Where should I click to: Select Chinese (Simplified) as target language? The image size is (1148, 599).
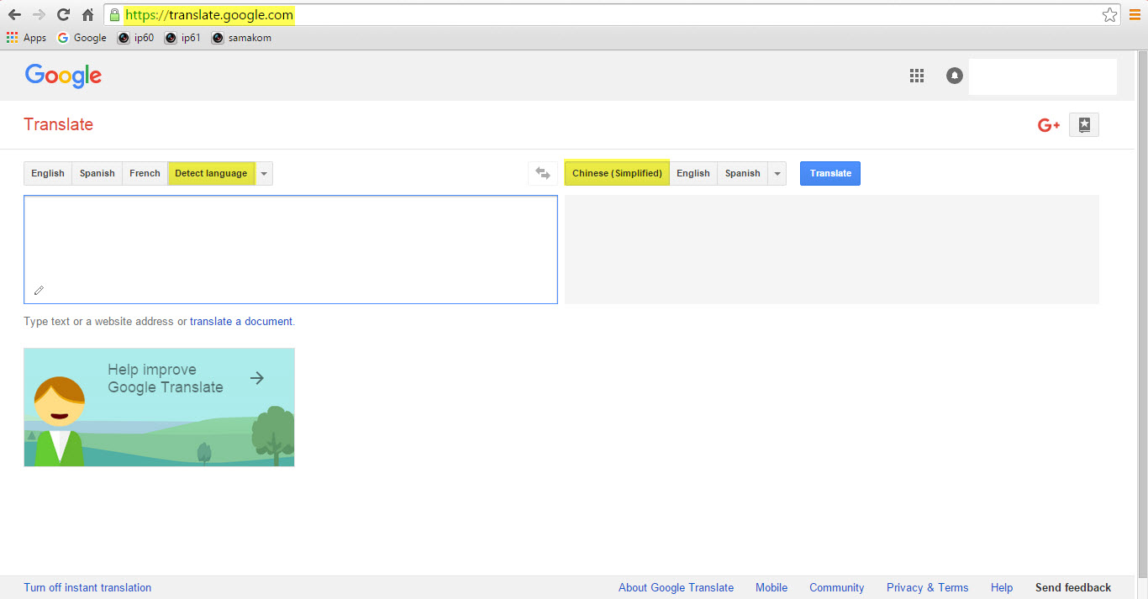(x=617, y=173)
